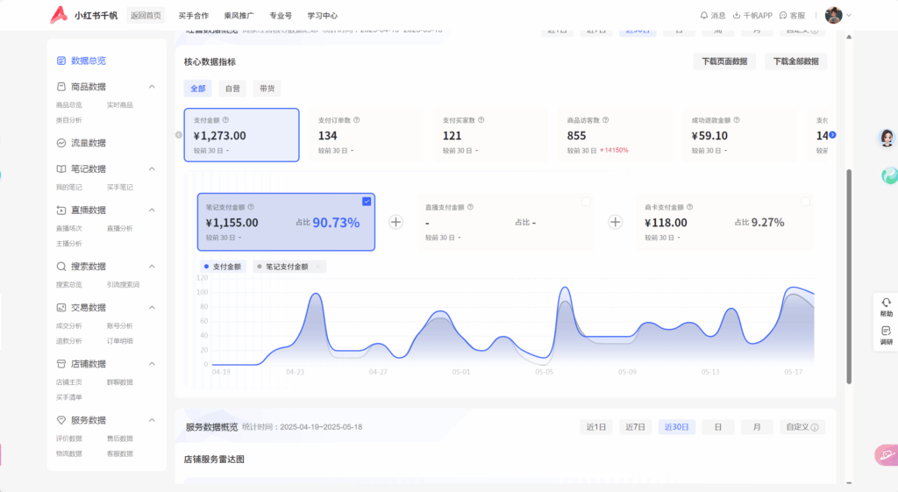Click 下载页面数据 button
Image resolution: width=898 pixels, height=492 pixels.
(x=724, y=61)
